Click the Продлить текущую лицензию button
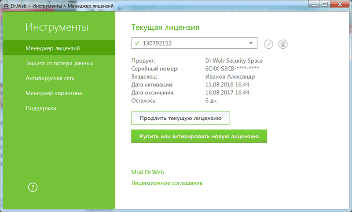Screen dimensions: 352x212 point(180,118)
